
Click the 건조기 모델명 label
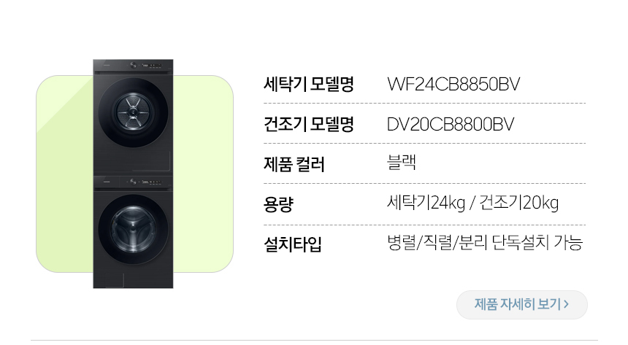309,124
